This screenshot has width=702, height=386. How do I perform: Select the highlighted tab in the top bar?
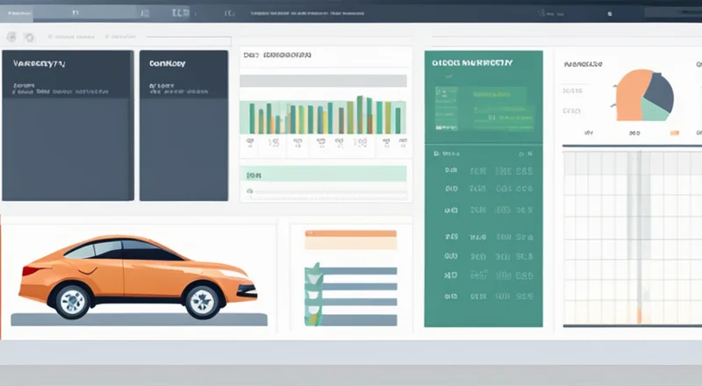click(74, 14)
